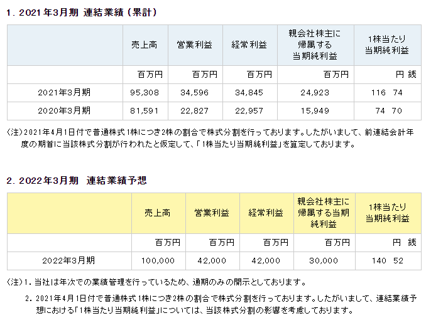Click 円 銭 unit in blue table
The height and width of the screenshot is (323, 426).
tap(406, 74)
